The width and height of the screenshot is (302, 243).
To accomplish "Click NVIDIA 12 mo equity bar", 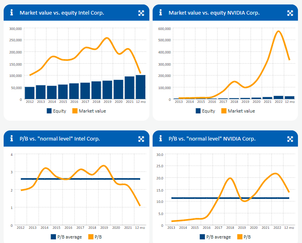I will 290,98.
